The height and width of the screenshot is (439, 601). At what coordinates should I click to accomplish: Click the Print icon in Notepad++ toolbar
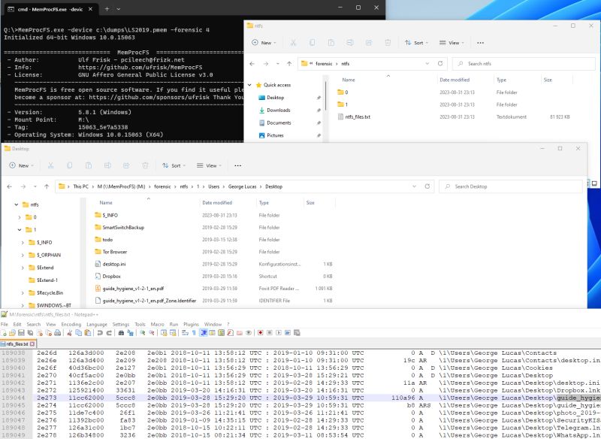click(x=59, y=337)
